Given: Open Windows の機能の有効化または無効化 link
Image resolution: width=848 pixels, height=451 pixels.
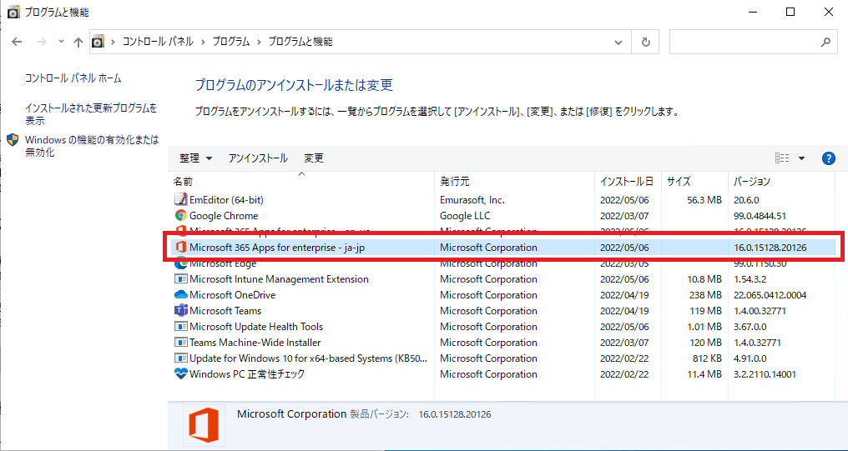Looking at the screenshot, I should (92, 147).
